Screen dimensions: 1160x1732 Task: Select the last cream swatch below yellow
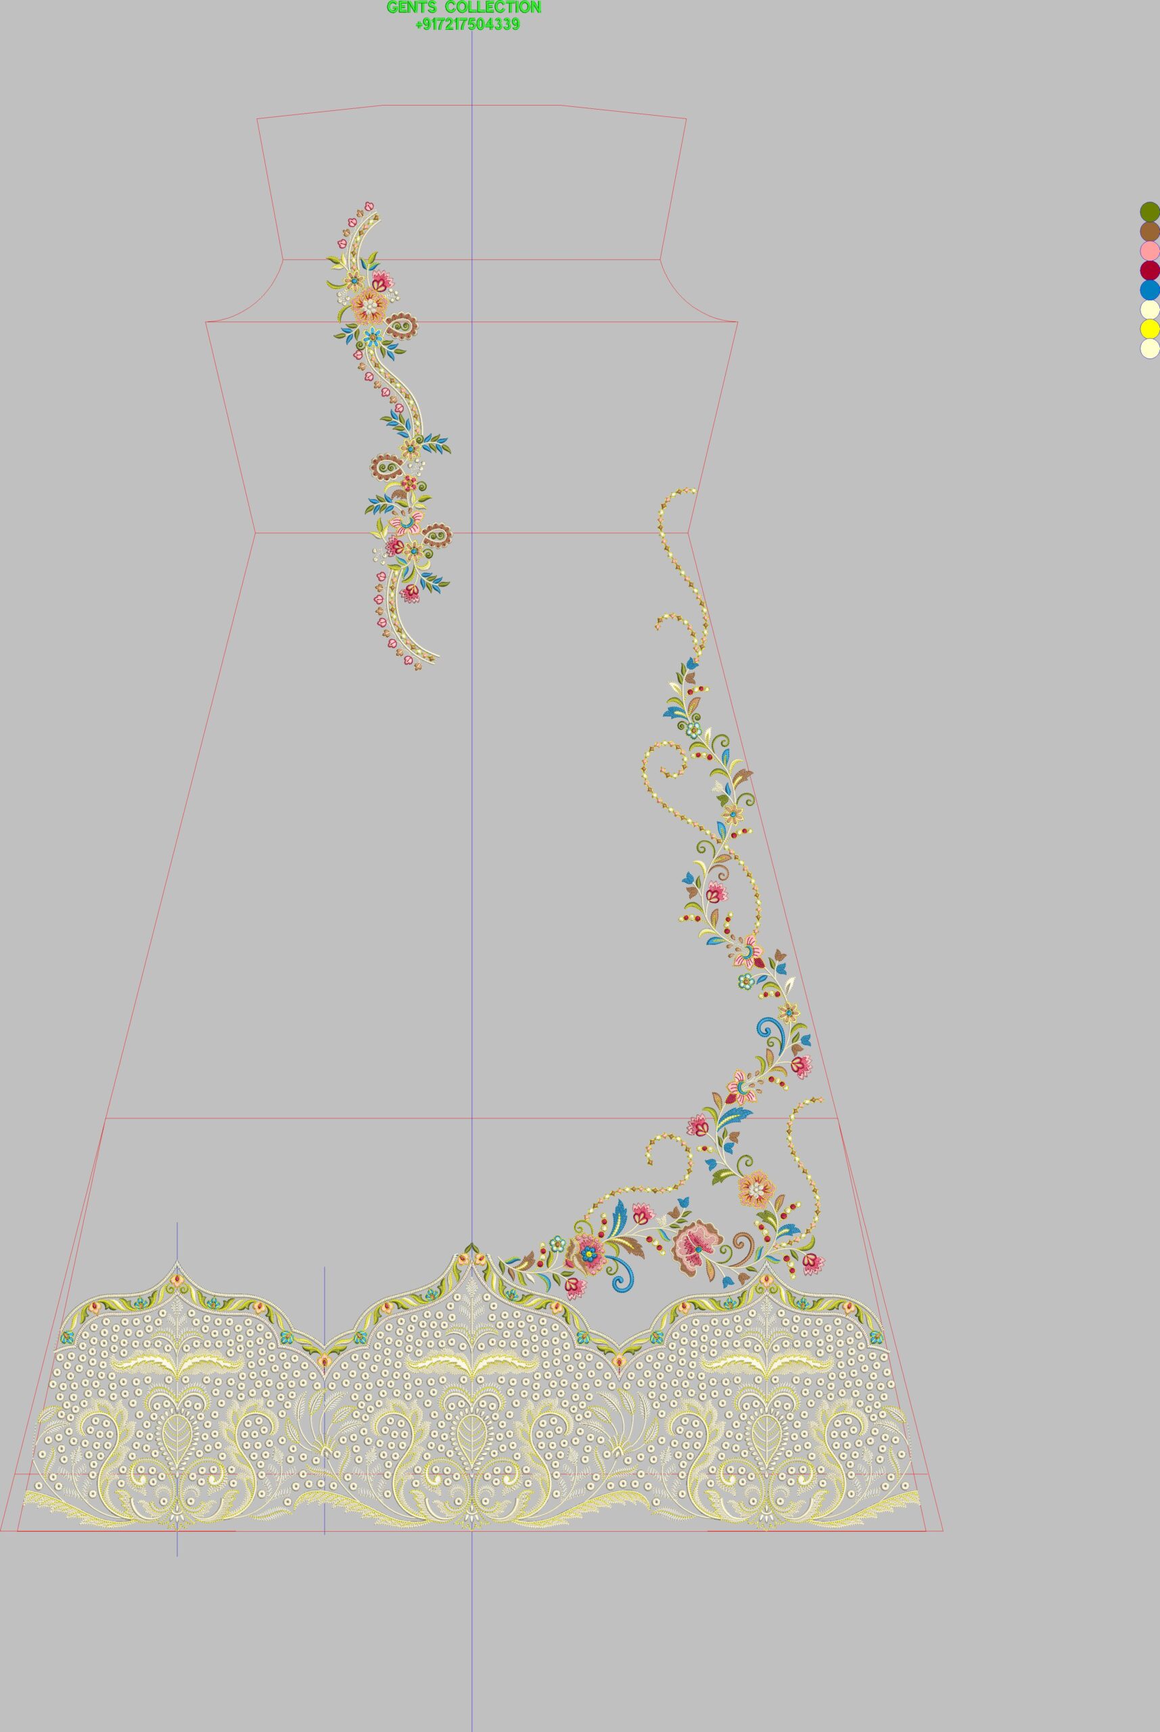pyautogui.click(x=1149, y=348)
